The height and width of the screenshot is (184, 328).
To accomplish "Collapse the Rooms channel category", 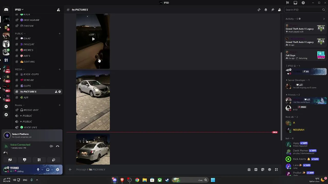I will click(20, 105).
